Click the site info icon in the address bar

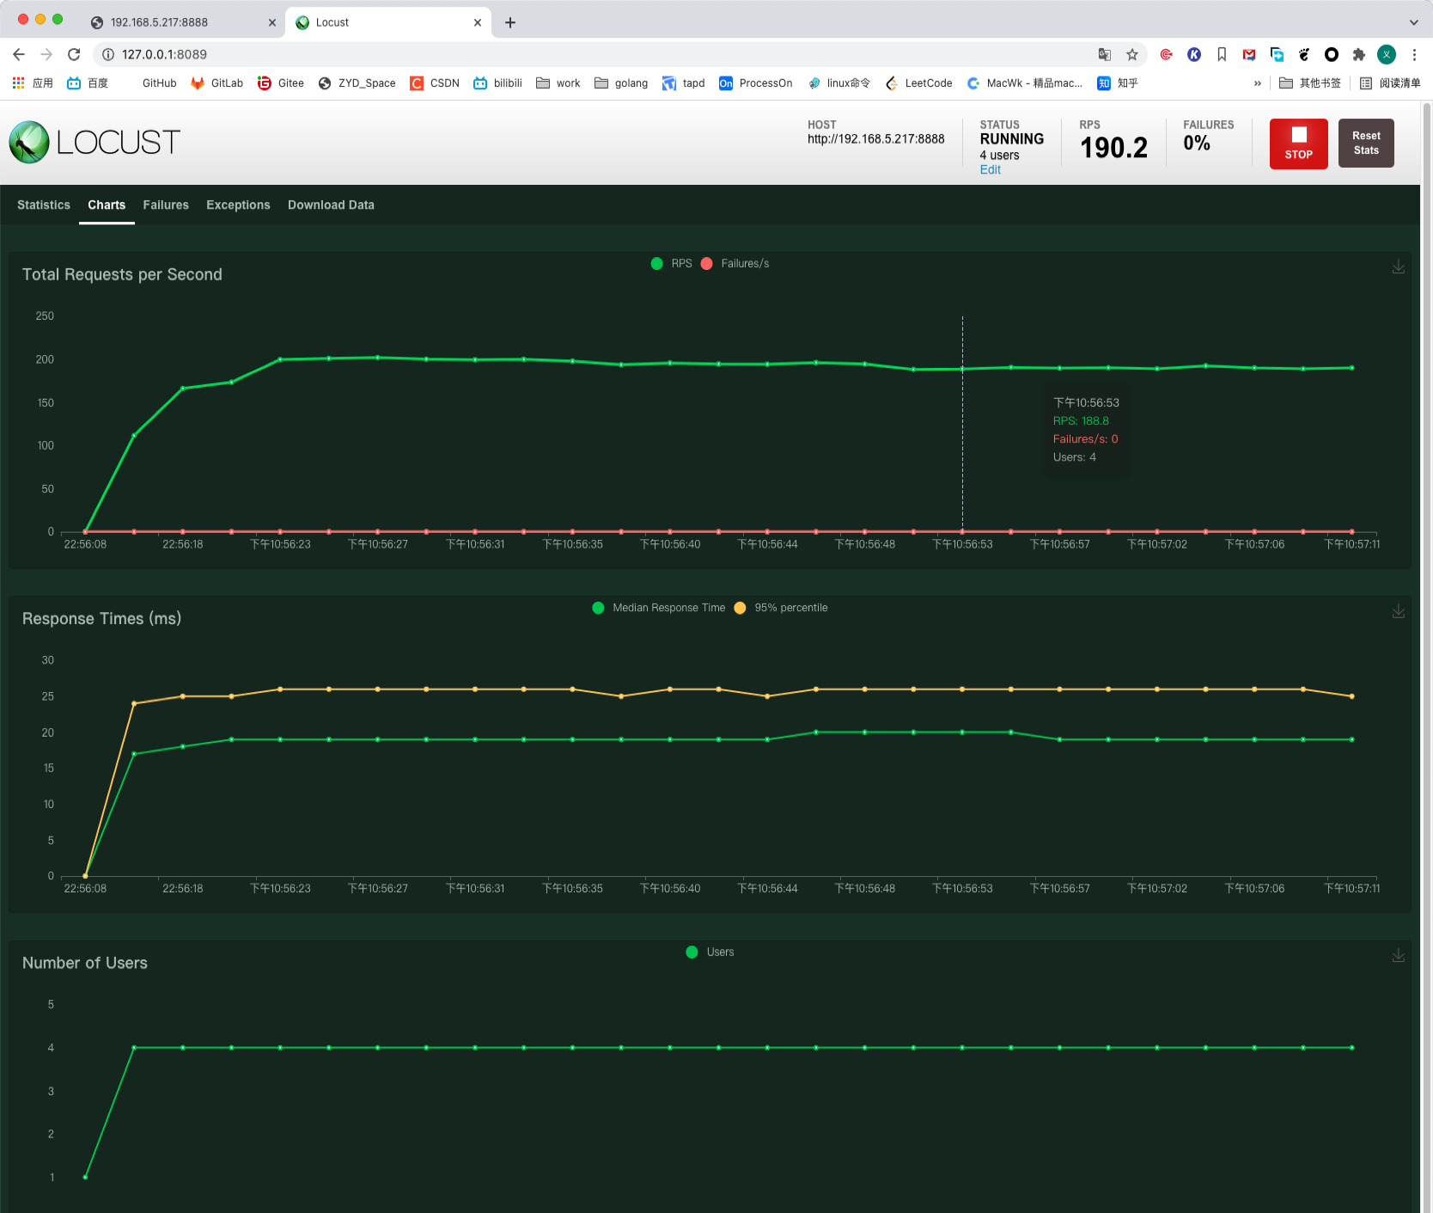(108, 54)
